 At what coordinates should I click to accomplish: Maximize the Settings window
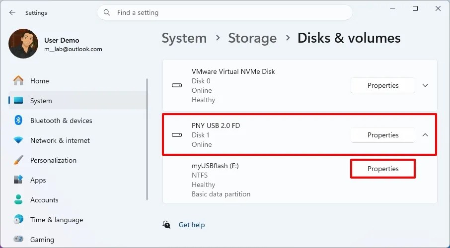click(415, 8)
